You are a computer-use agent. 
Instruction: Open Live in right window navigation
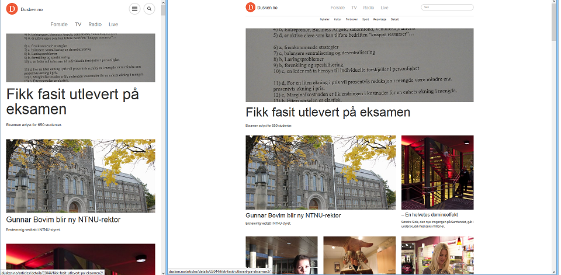385,8
